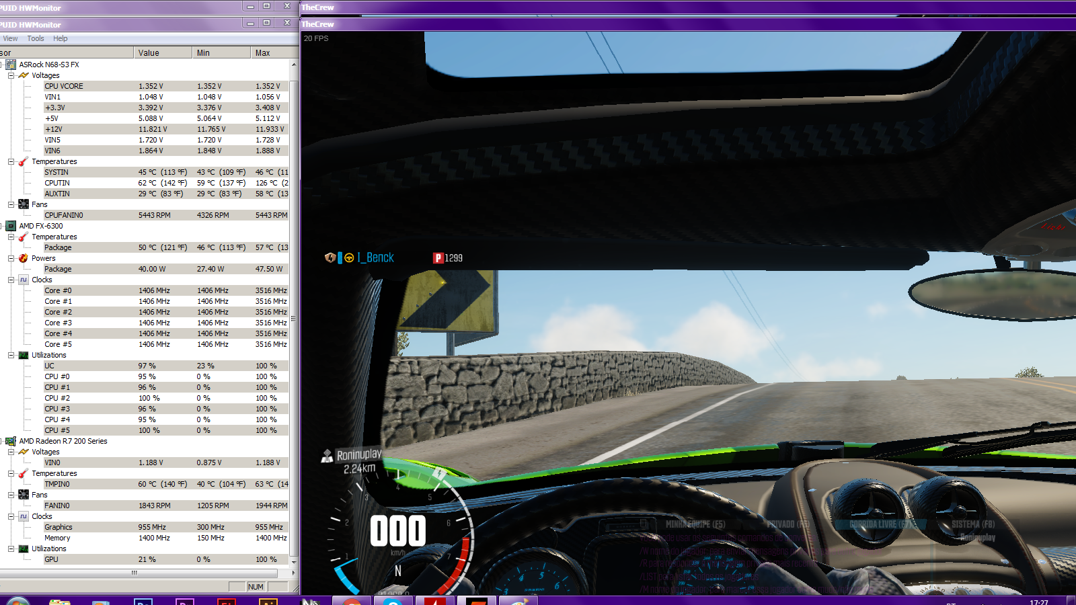Screen dimensions: 1076x605
Task: Click the Radeon Voltages lightning icon
Action: pos(24,452)
